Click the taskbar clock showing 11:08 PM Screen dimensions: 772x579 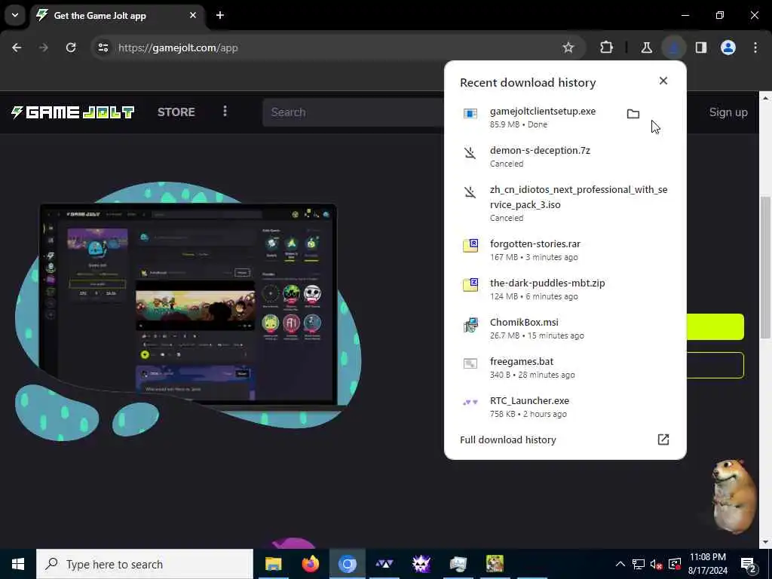(707, 564)
